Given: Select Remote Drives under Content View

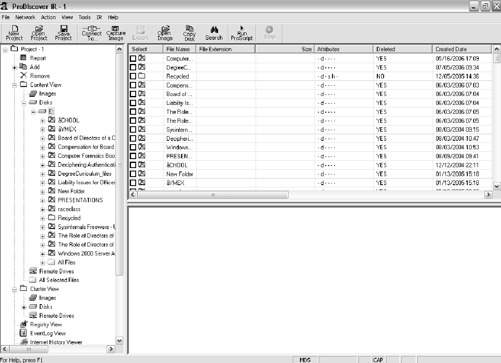Looking at the screenshot, I should [56, 271].
